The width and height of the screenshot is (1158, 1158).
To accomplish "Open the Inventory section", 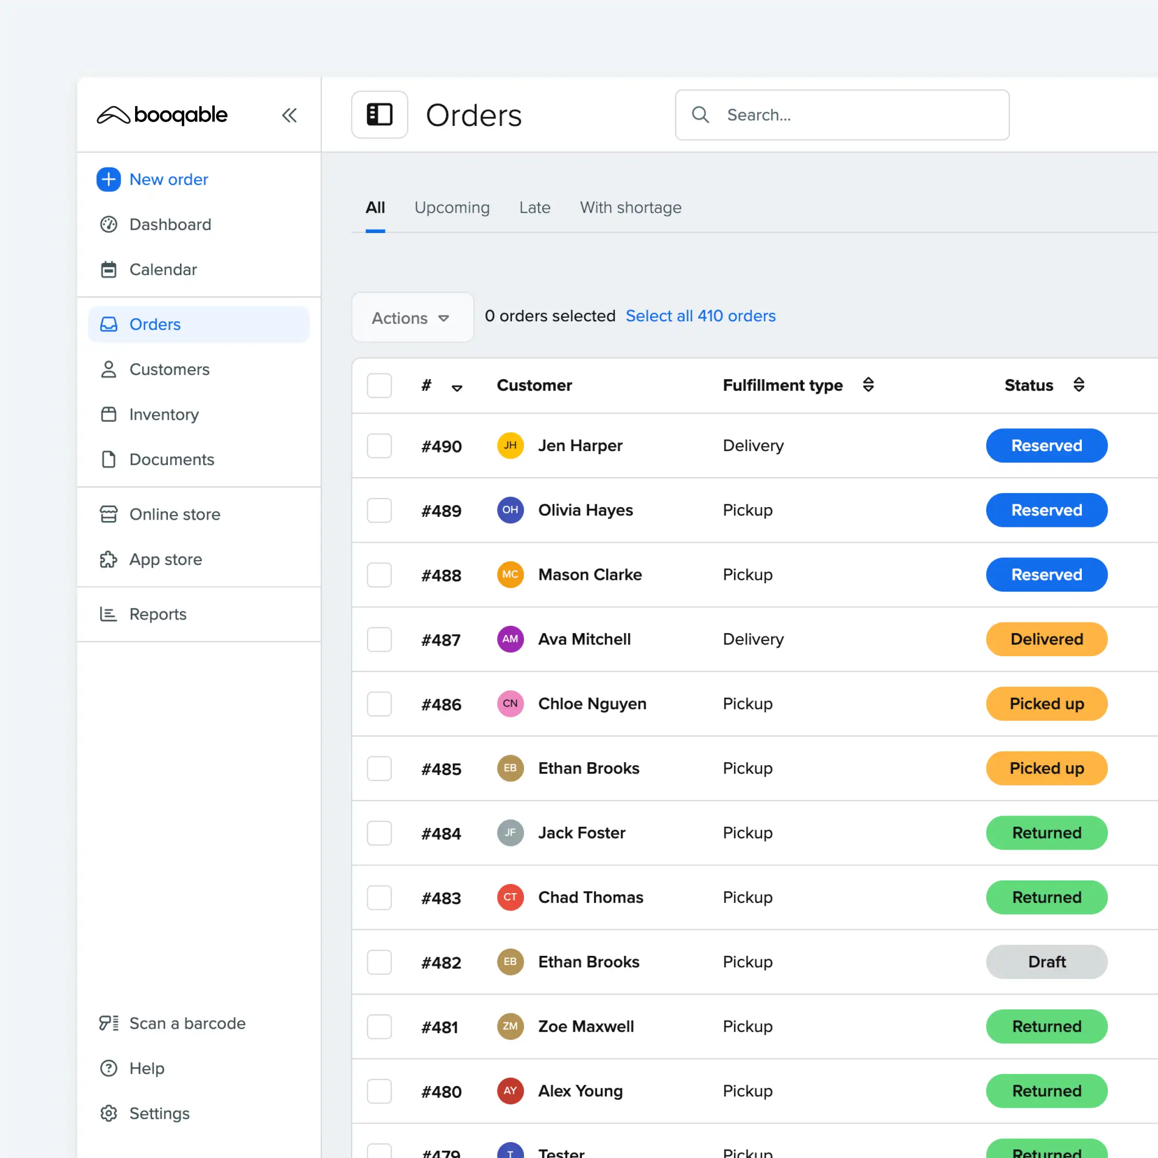I will click(164, 414).
